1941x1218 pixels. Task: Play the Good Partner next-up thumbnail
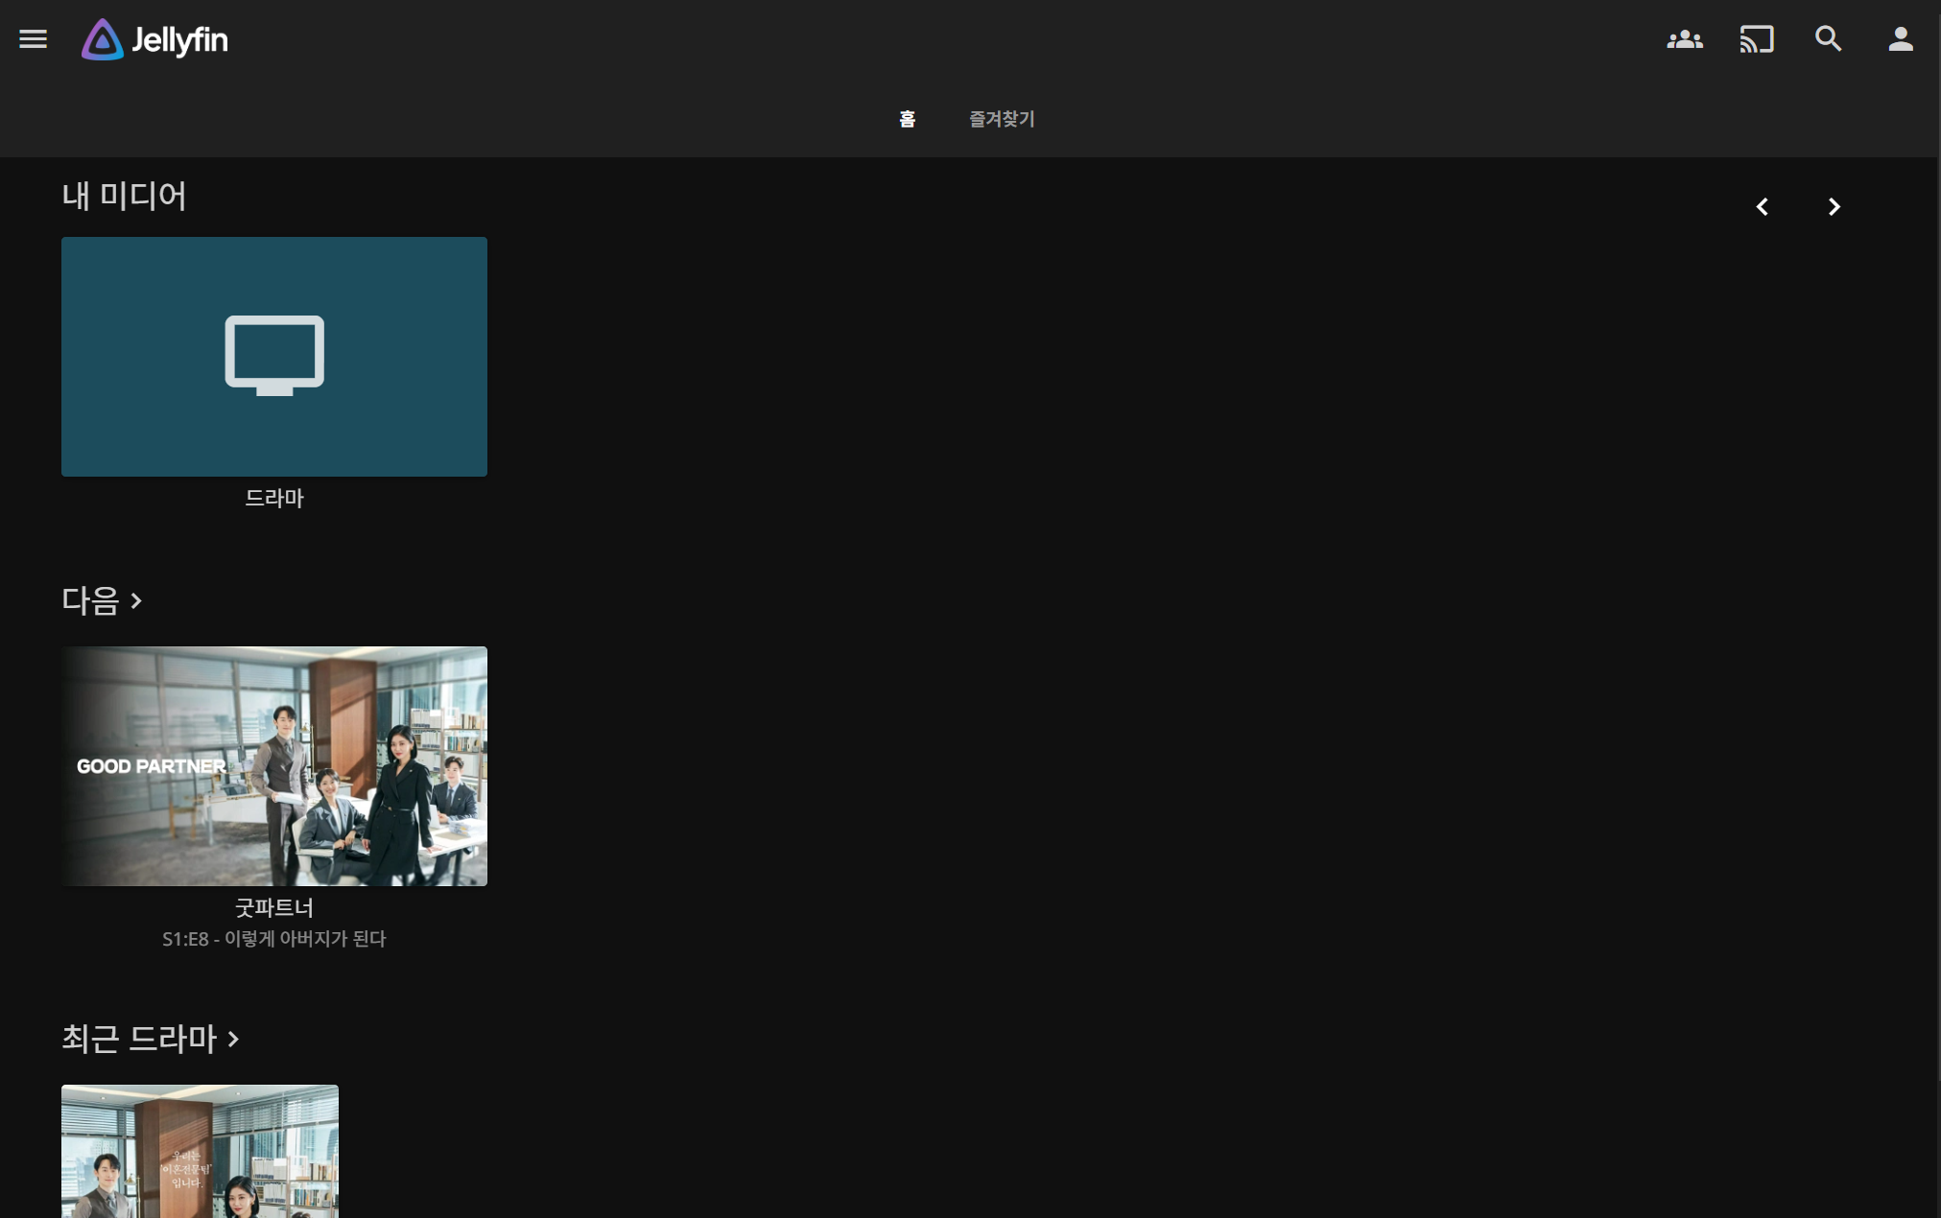[x=274, y=766]
